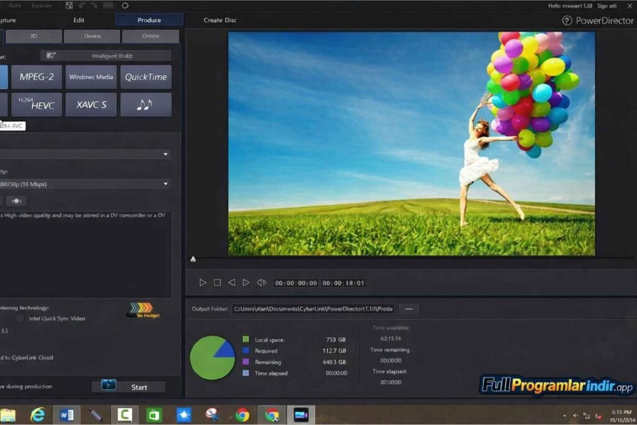Viewport: 637px width, 425px height.
Task: Pick the XAVC S output format
Action: [91, 105]
